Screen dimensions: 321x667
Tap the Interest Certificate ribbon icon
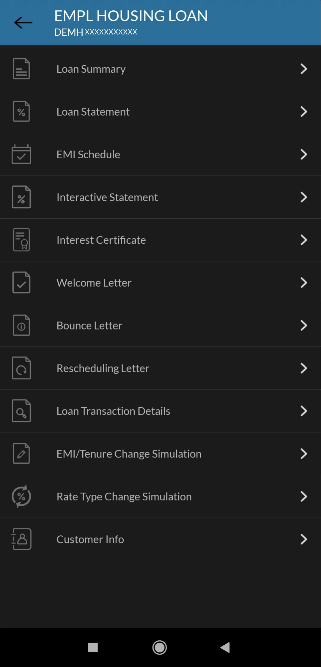pyautogui.click(x=21, y=240)
